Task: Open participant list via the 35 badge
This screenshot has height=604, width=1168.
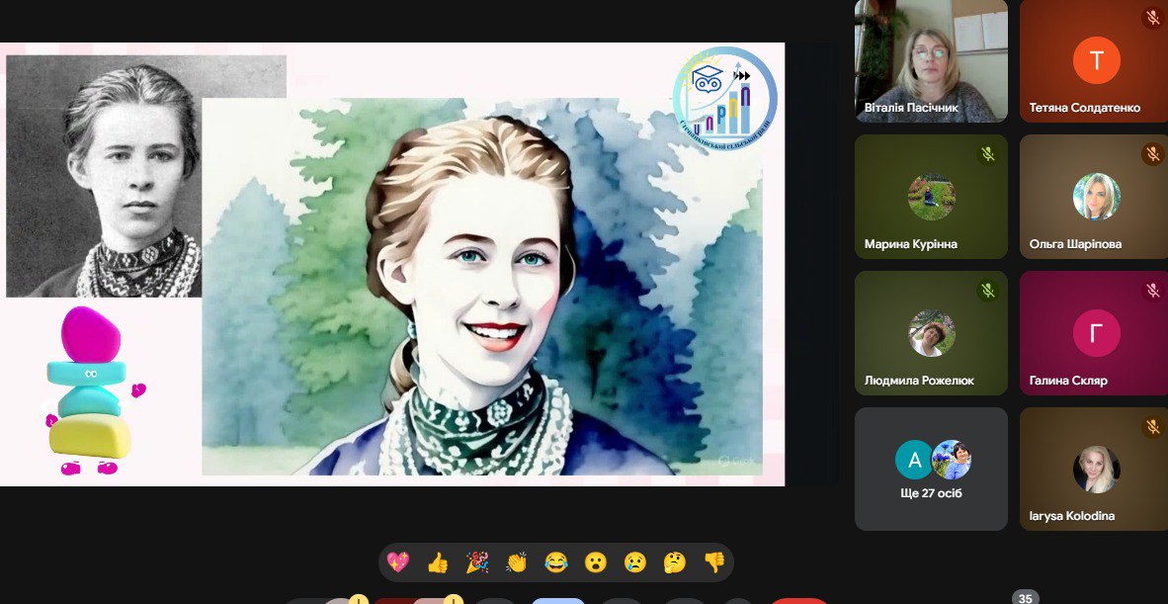Action: click(1025, 598)
